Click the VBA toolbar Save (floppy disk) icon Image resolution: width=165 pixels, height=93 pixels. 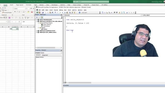point(43,13)
